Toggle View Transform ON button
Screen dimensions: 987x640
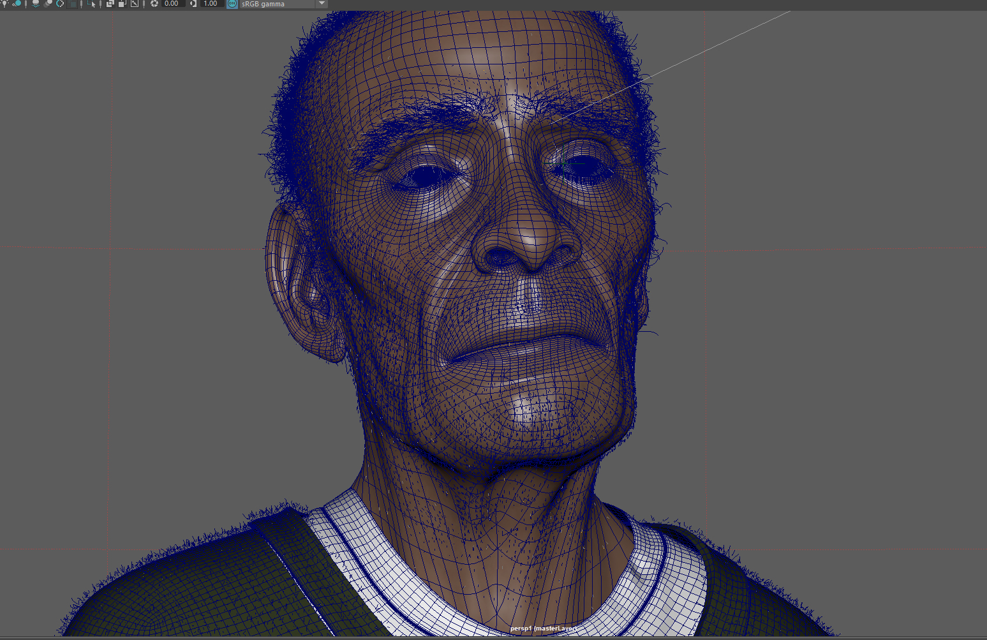(232, 3)
